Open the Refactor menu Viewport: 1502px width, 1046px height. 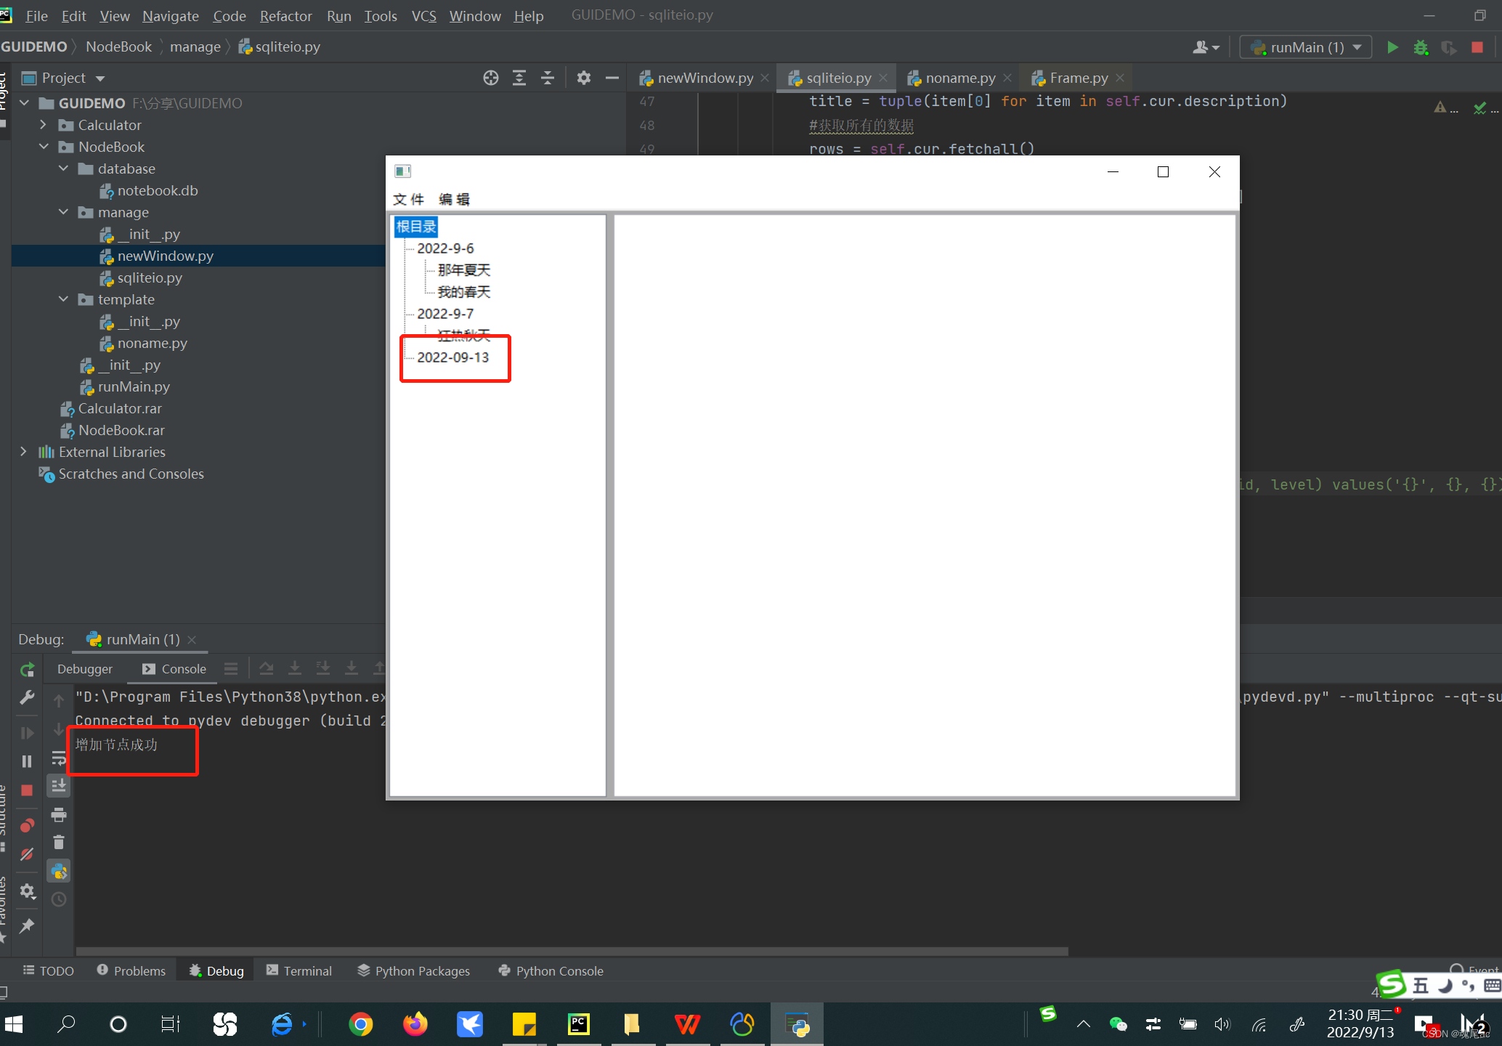[x=285, y=16]
